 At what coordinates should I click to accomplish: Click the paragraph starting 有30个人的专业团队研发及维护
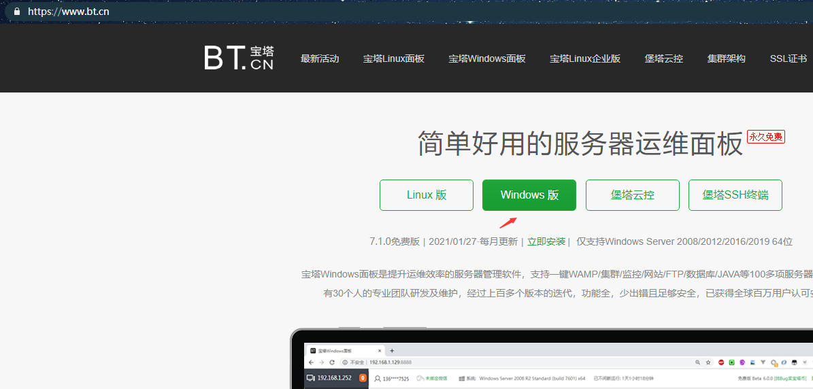point(568,293)
